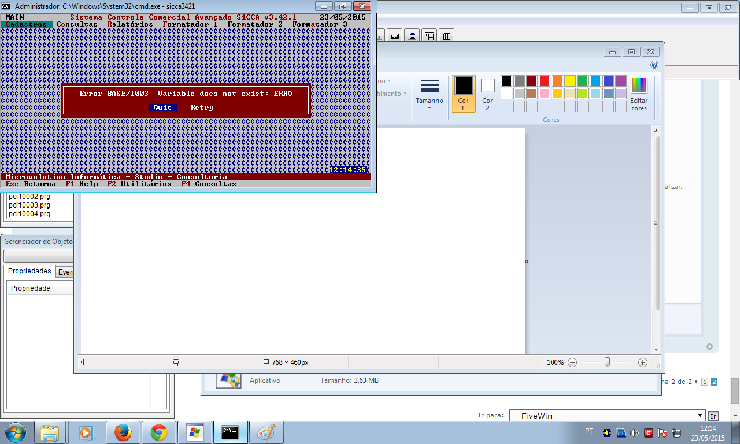The width and height of the screenshot is (740, 444).
Task: Select Cor 2 in Paint
Action: click(x=487, y=93)
